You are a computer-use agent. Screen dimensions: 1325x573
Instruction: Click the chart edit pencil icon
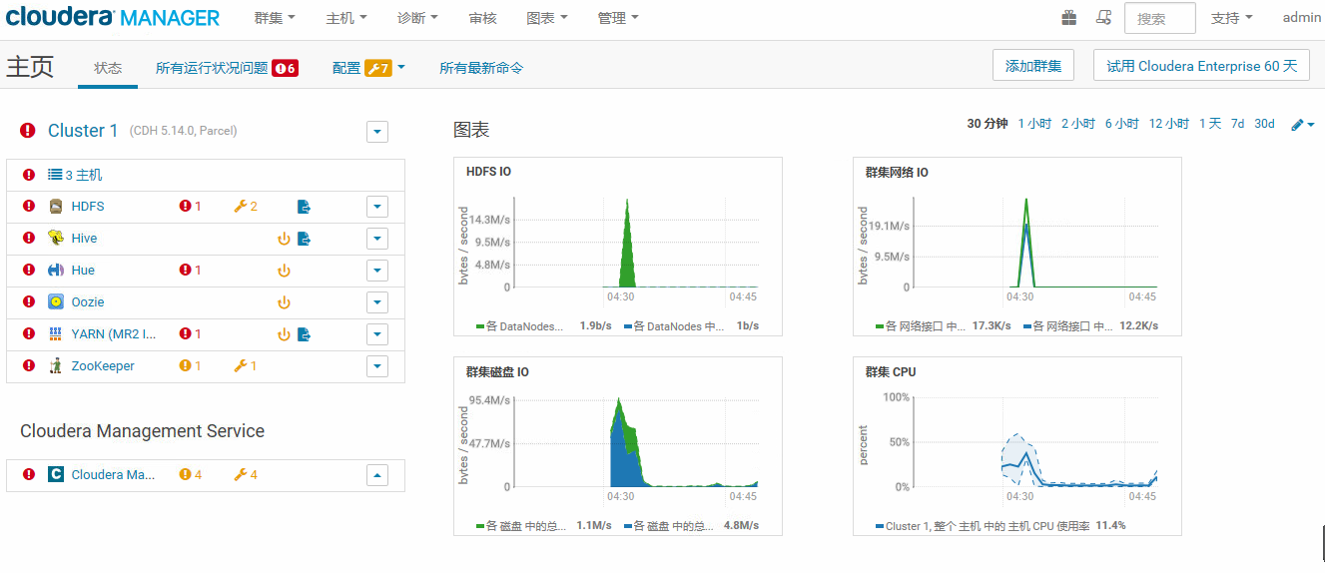(x=1302, y=124)
